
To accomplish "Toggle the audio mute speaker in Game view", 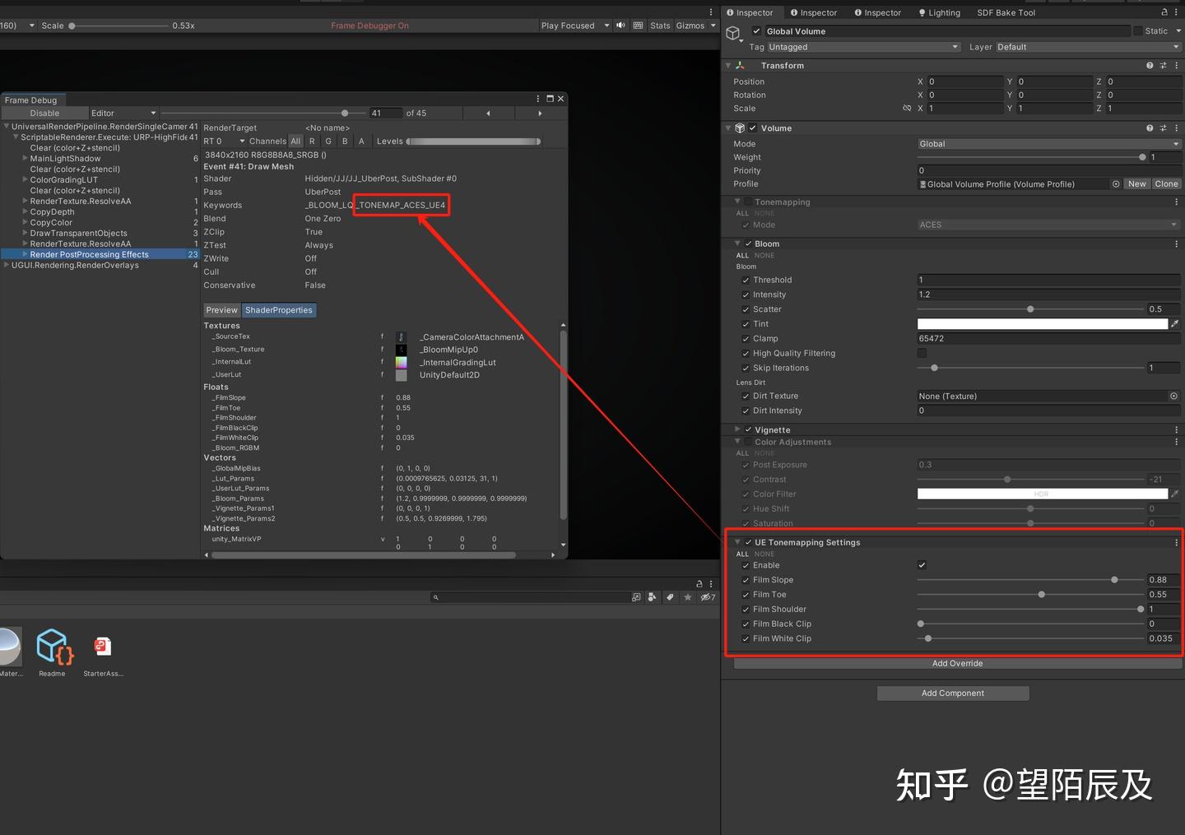I will [x=620, y=26].
